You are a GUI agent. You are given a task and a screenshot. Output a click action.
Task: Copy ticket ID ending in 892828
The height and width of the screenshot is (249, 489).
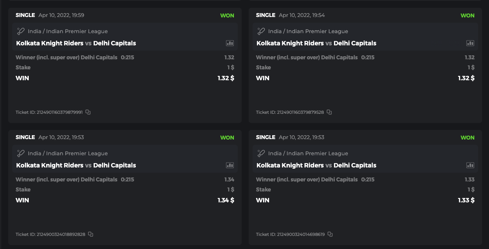[91, 234]
